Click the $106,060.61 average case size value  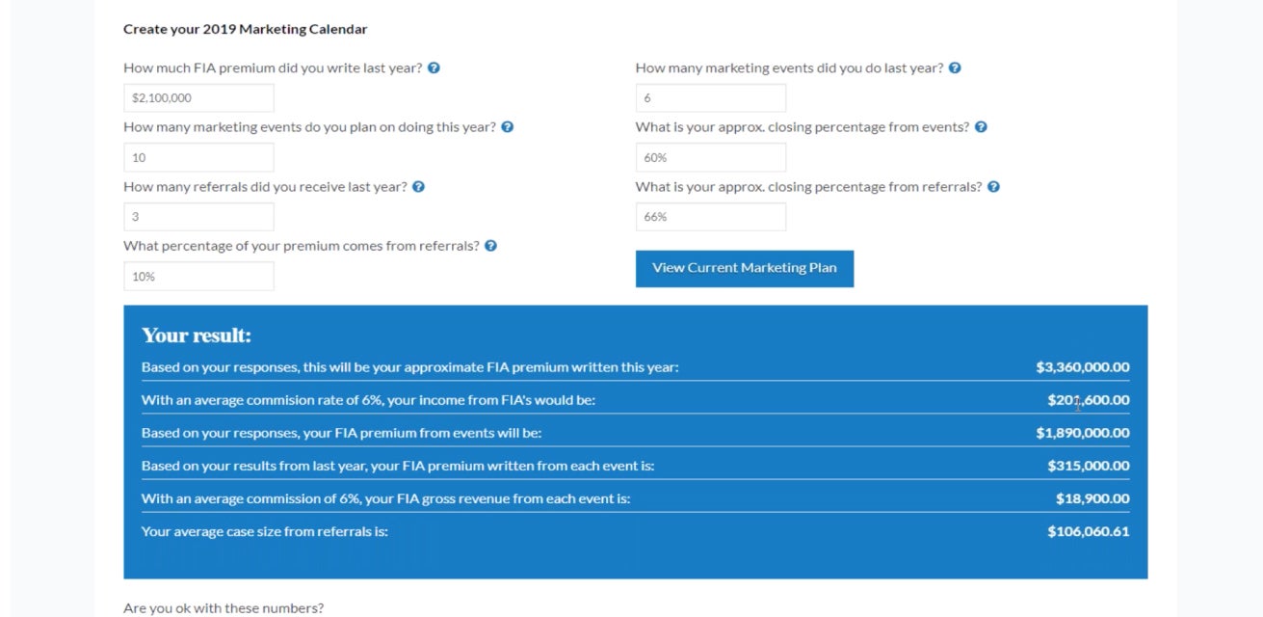click(x=1088, y=531)
